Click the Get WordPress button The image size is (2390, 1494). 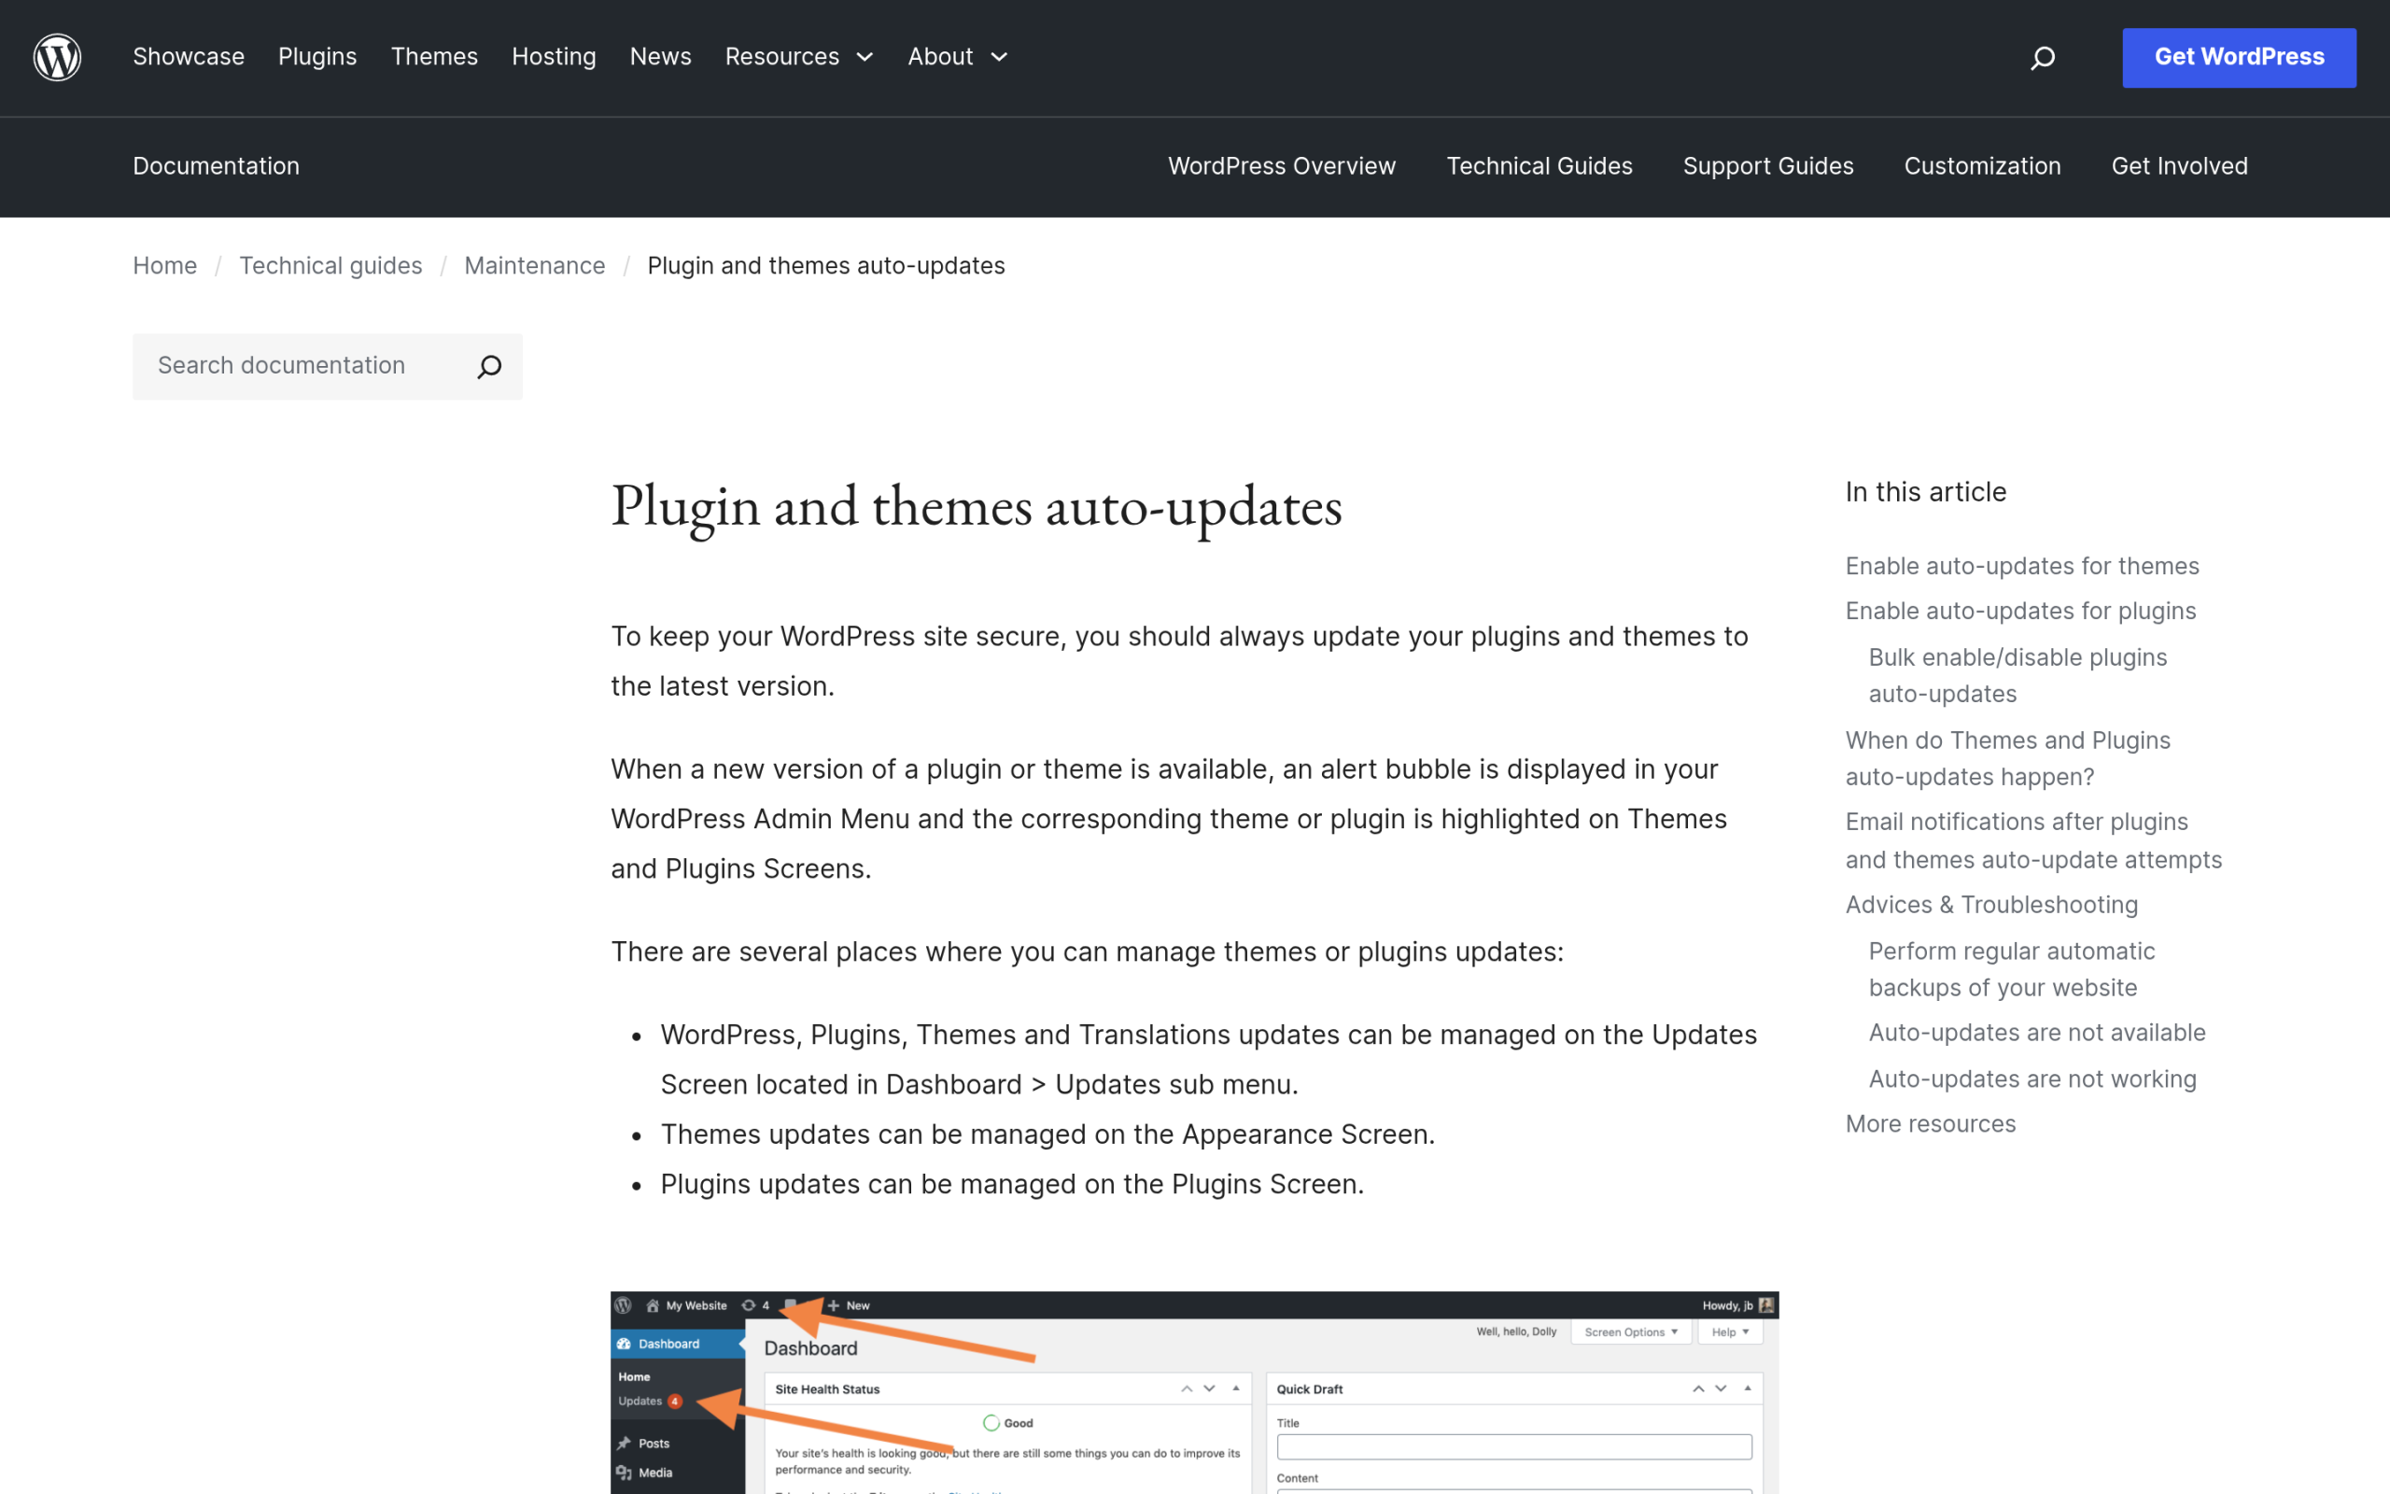click(2239, 57)
